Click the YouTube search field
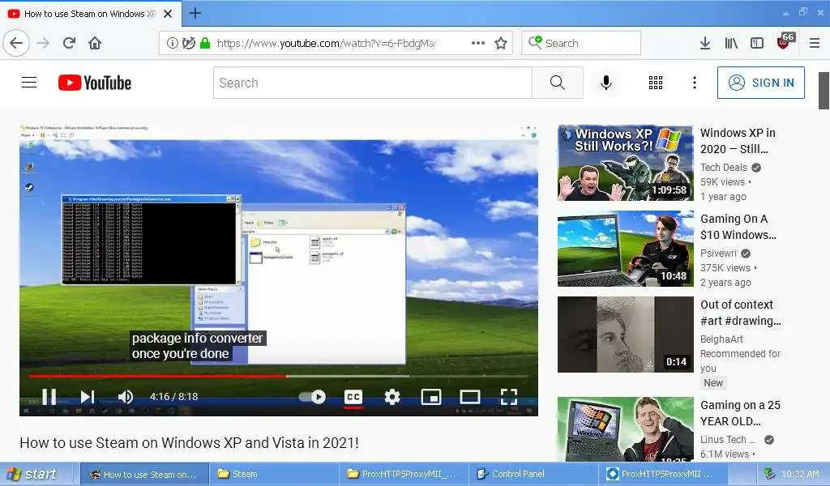This screenshot has height=486, width=830. pyautogui.click(x=373, y=83)
